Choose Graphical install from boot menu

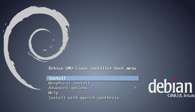click(69, 83)
